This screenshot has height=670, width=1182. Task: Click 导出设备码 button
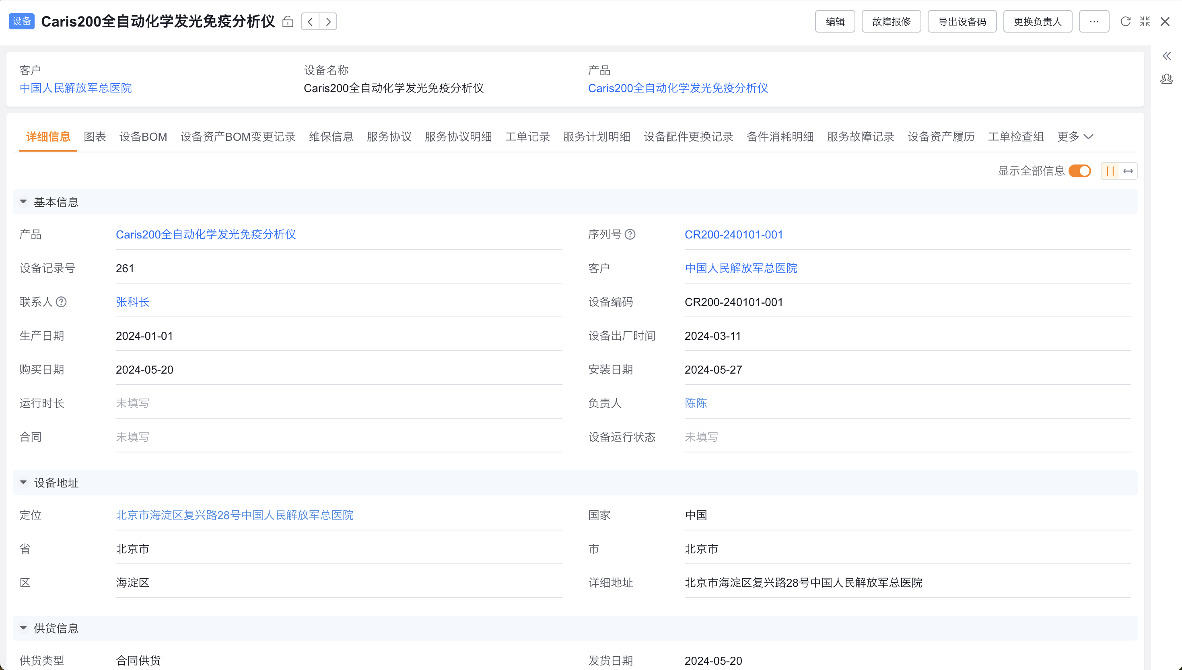point(962,22)
